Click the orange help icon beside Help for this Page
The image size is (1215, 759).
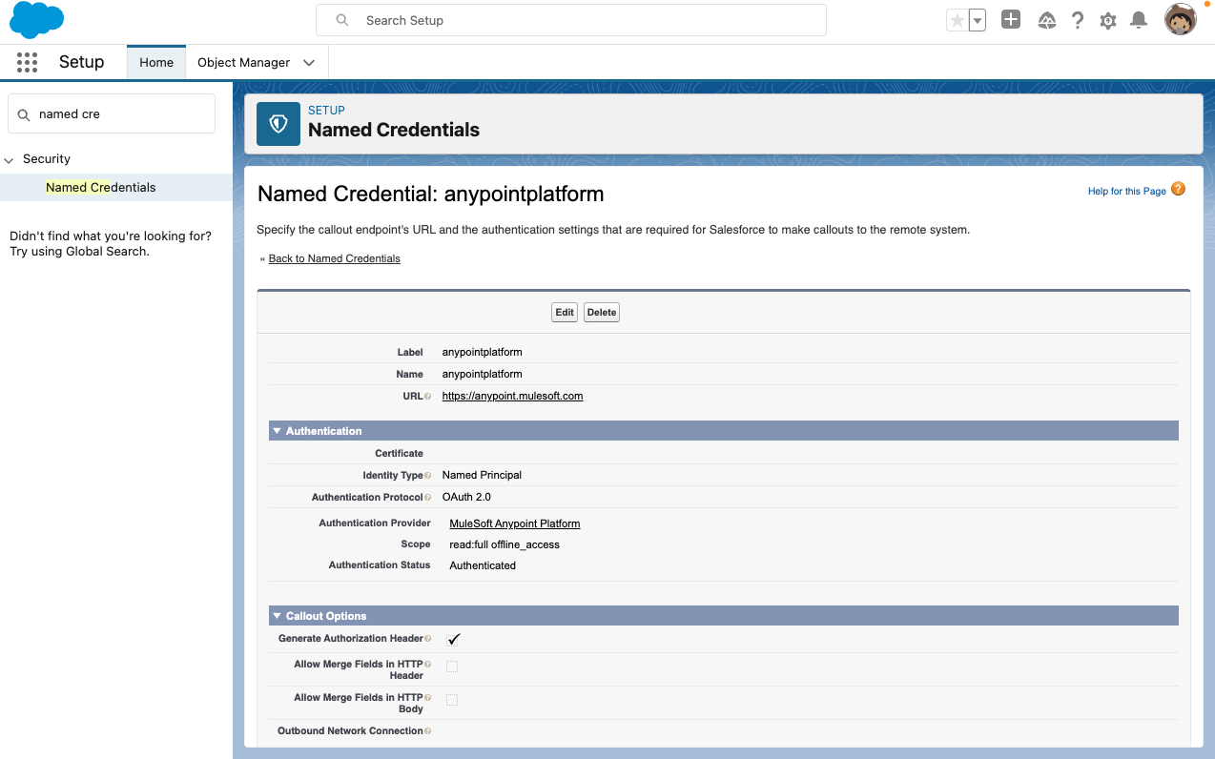coord(1178,189)
